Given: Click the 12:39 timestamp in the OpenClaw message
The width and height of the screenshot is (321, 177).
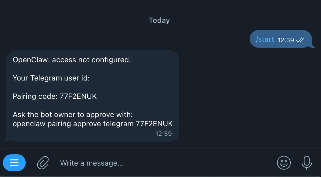Looking at the screenshot, I should click(163, 133).
